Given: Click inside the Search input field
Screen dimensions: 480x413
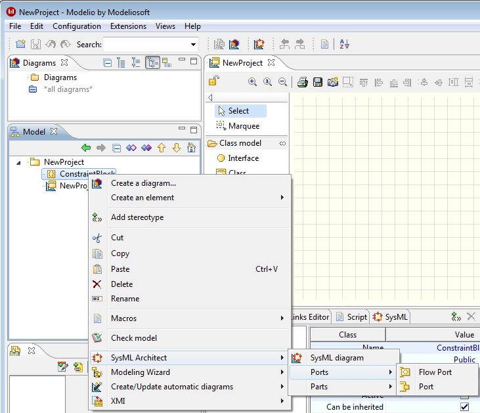Looking at the screenshot, I should (146, 45).
